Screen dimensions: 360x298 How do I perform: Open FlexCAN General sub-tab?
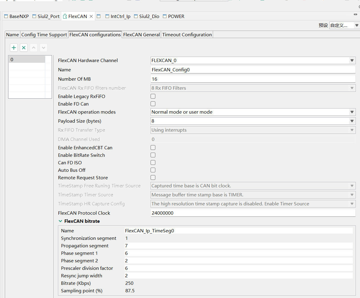click(x=142, y=34)
